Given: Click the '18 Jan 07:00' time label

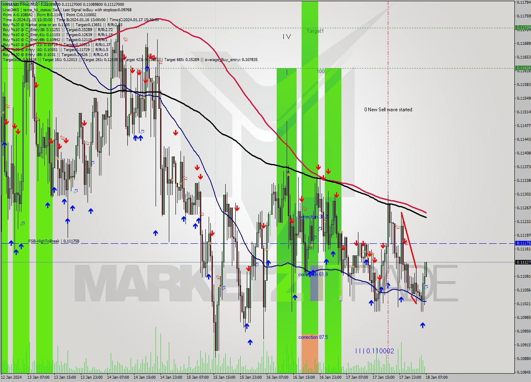Looking at the screenshot, I should point(436,377).
